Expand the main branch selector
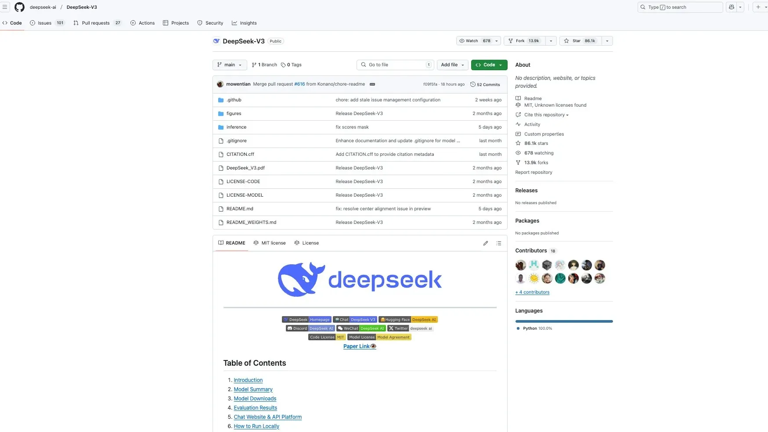Screen dimensions: 768x432 click(229, 65)
